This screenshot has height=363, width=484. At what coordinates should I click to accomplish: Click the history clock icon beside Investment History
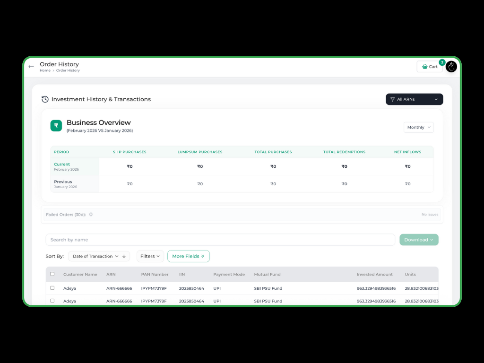[x=45, y=99]
